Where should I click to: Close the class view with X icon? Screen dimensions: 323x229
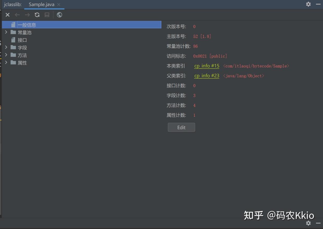tap(7, 15)
